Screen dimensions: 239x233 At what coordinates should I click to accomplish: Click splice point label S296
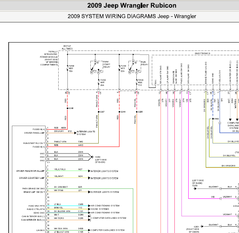(x=71, y=108)
